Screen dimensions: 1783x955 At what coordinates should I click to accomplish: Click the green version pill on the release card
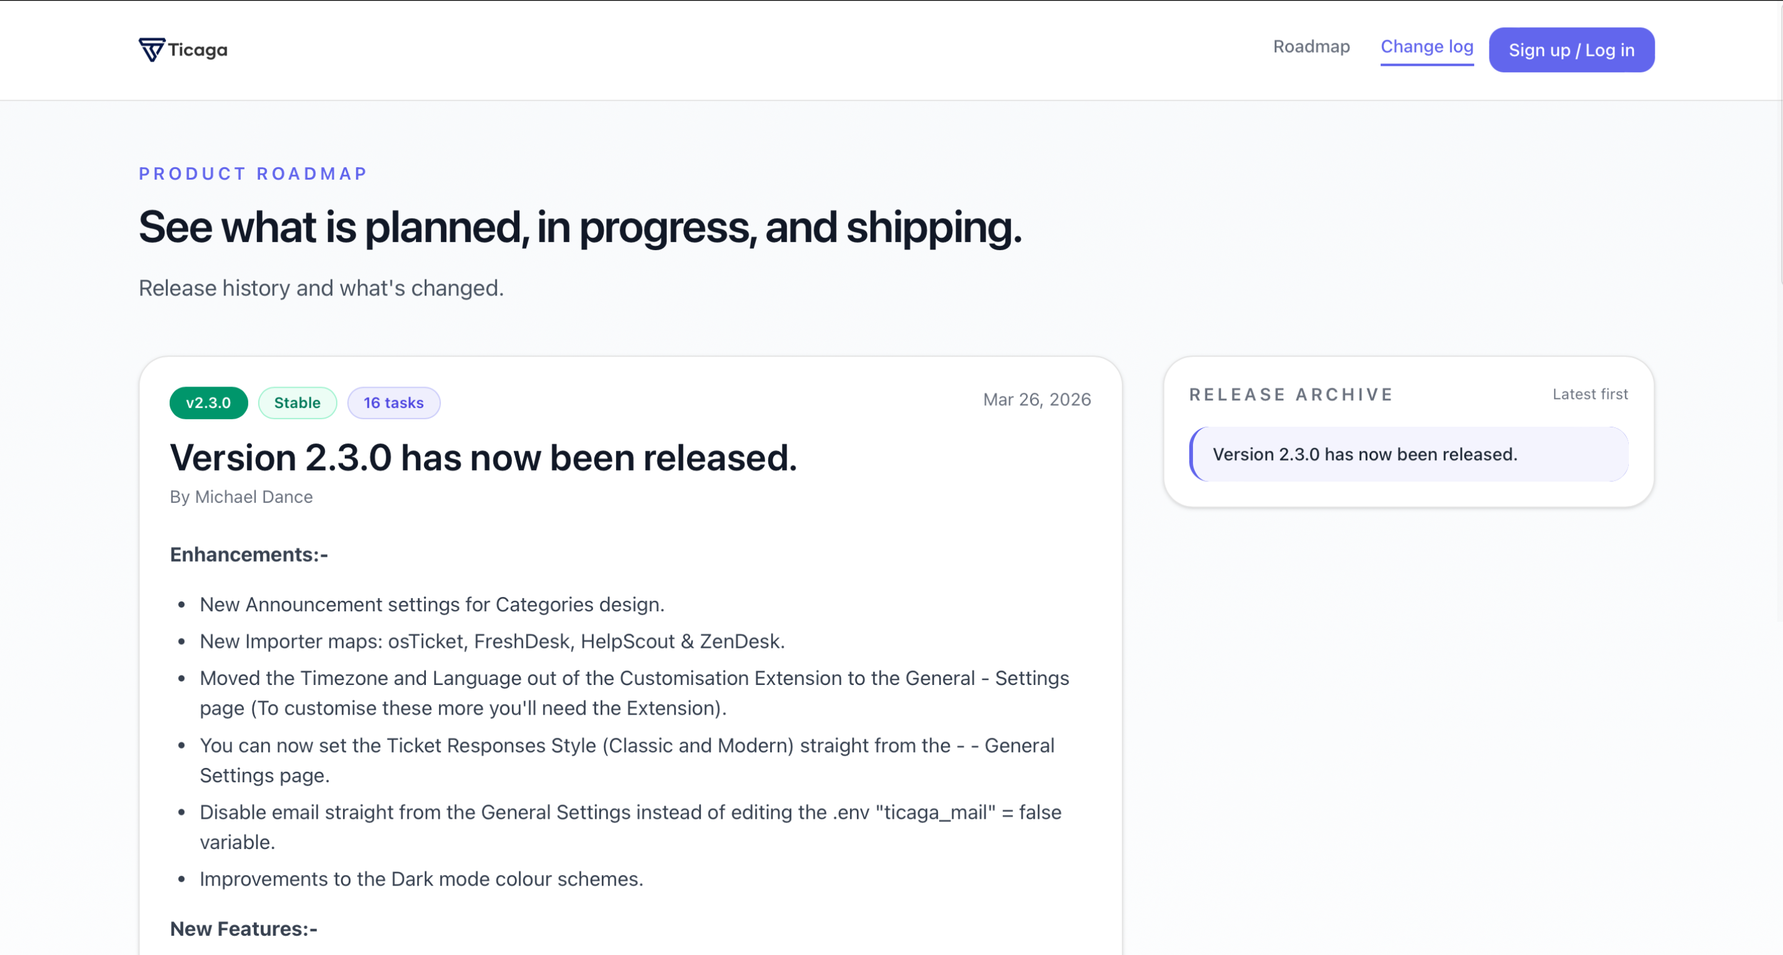point(209,403)
